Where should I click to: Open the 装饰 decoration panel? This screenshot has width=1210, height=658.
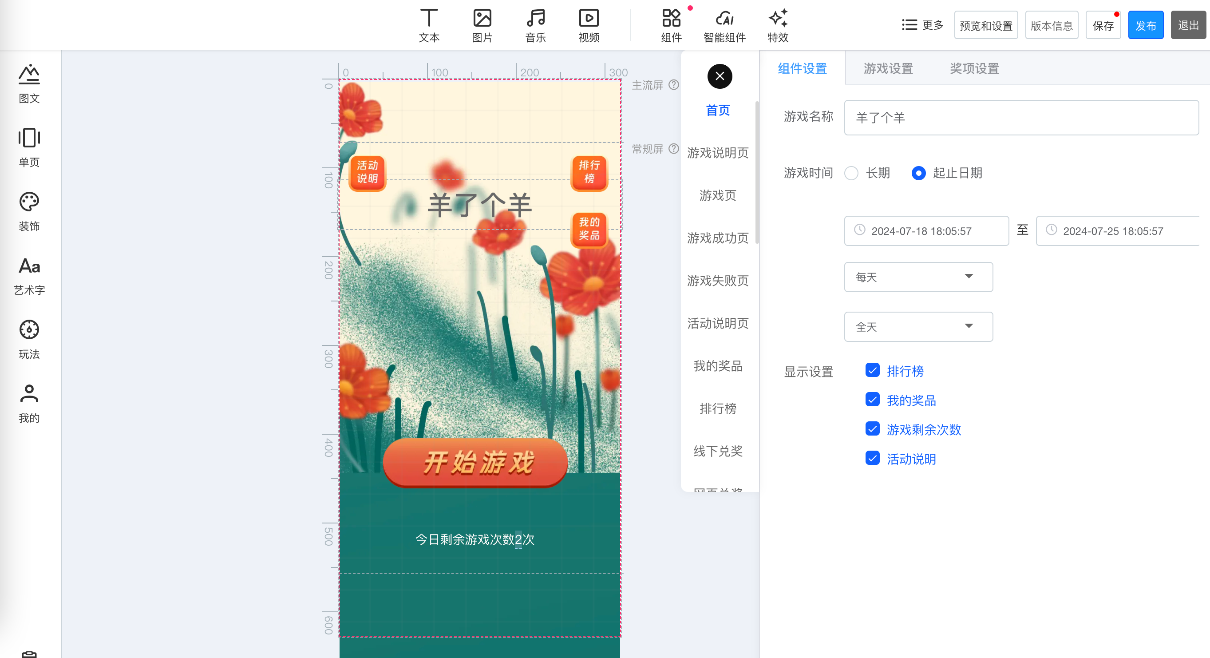[29, 211]
